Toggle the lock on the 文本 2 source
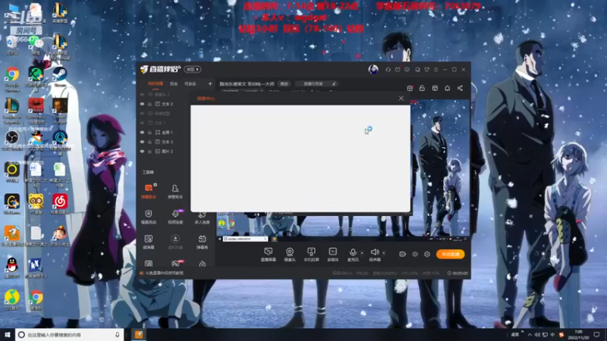The height and width of the screenshot is (341, 607). coord(149,104)
